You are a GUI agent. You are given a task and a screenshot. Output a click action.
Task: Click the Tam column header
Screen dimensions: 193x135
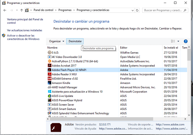184,47
